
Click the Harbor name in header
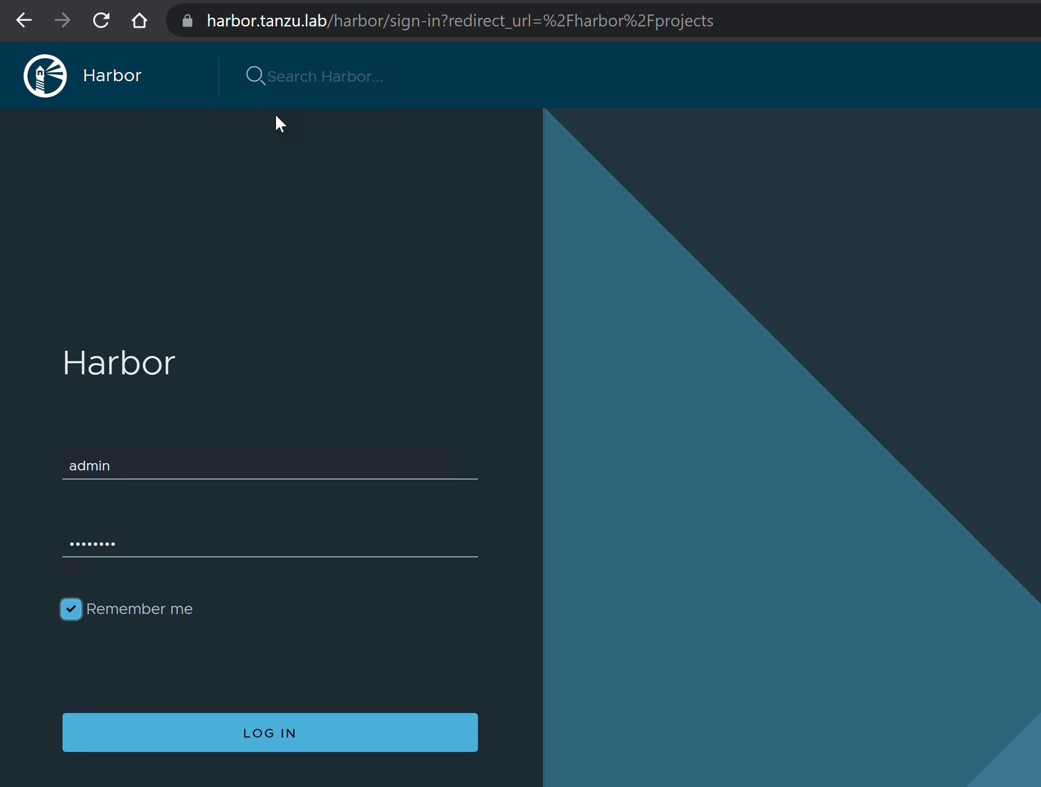[x=112, y=75]
